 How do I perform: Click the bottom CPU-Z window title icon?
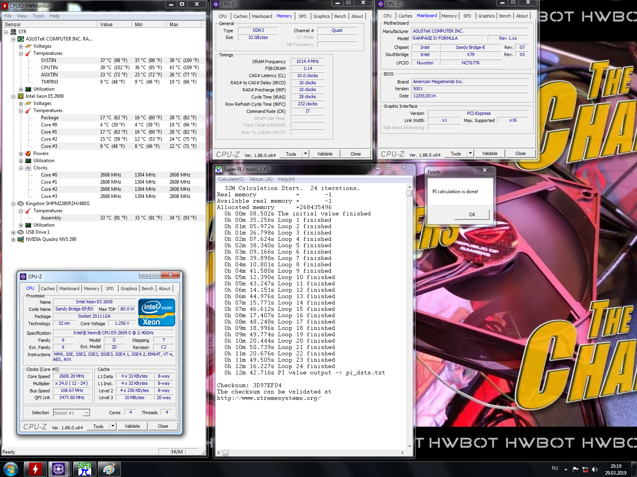point(23,276)
